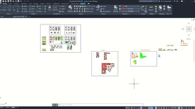Image resolution: width=195 pixels, height=109 pixels.
Task: Toggle object snap tracking in status bar
Action: point(149,108)
